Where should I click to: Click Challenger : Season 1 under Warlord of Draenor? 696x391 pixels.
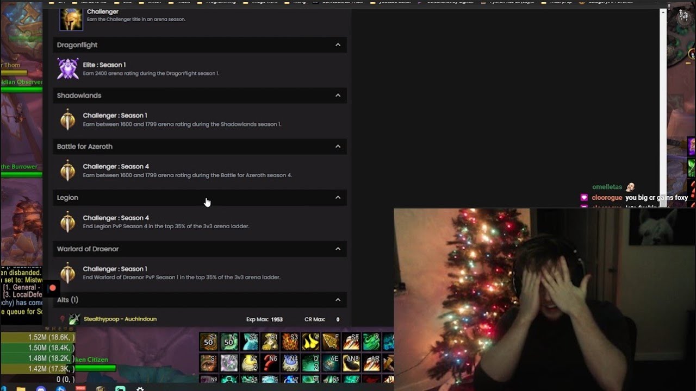(115, 269)
